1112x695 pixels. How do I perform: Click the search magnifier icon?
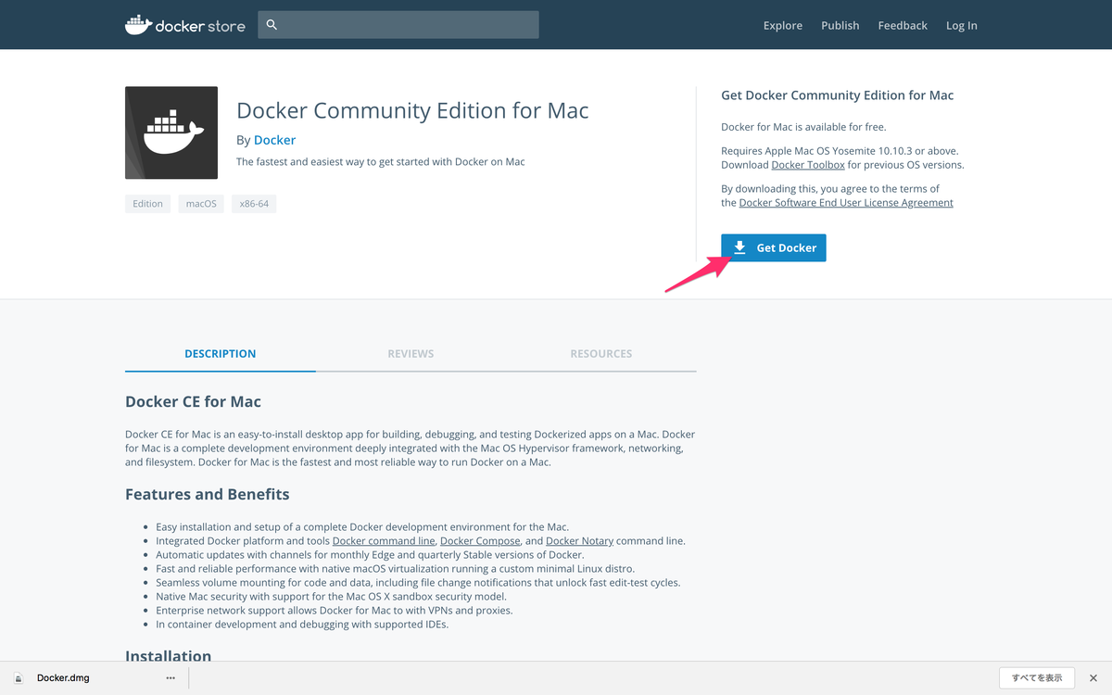coord(272,25)
